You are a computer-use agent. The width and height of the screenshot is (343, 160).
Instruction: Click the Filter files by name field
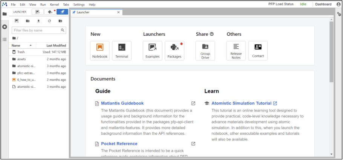[36, 30]
